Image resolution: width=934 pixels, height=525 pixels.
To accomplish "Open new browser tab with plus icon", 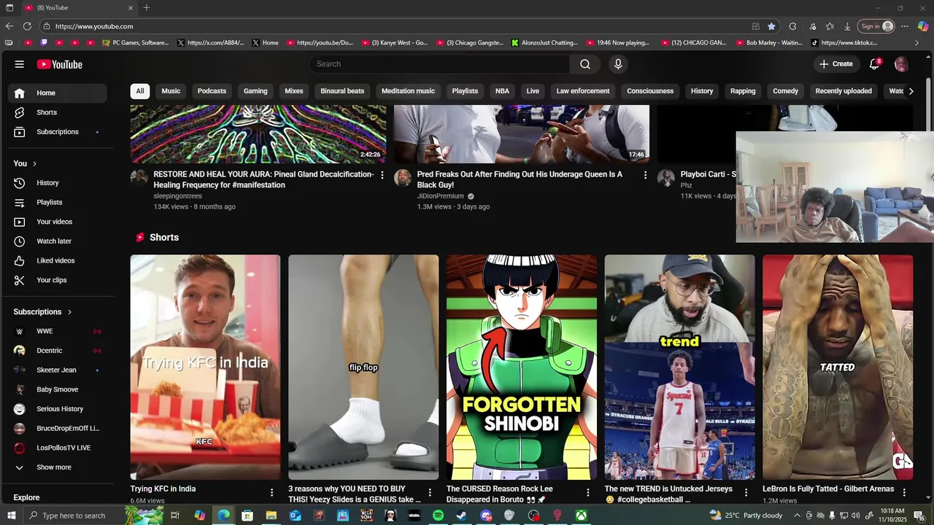I will (x=147, y=7).
